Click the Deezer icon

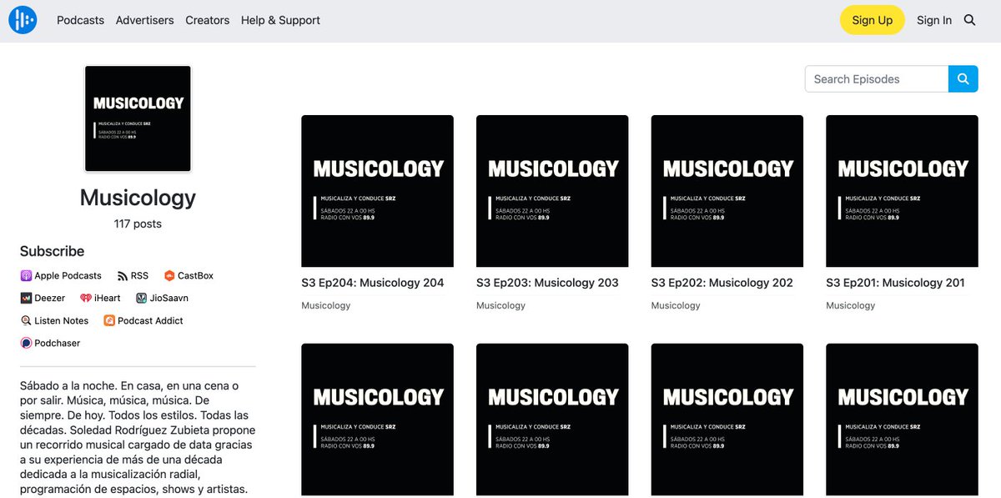click(26, 298)
